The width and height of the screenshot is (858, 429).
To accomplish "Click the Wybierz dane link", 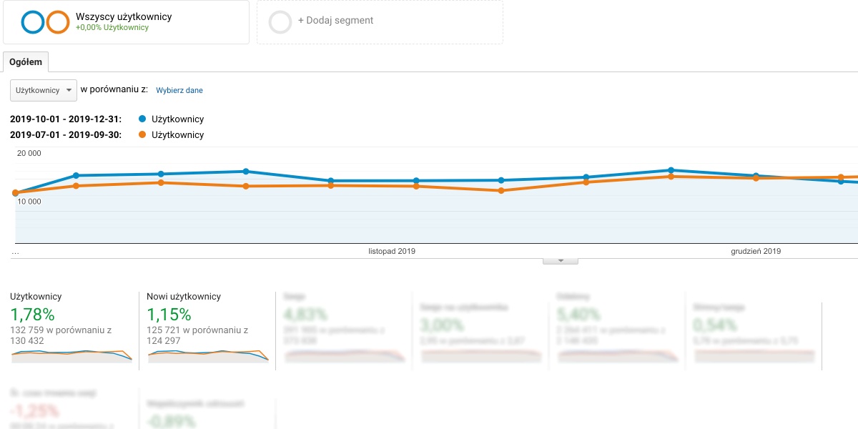I will [179, 91].
